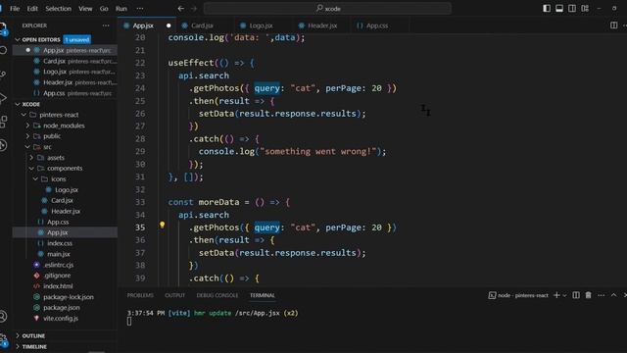Toggle the bottom panel layout icon

559,9
